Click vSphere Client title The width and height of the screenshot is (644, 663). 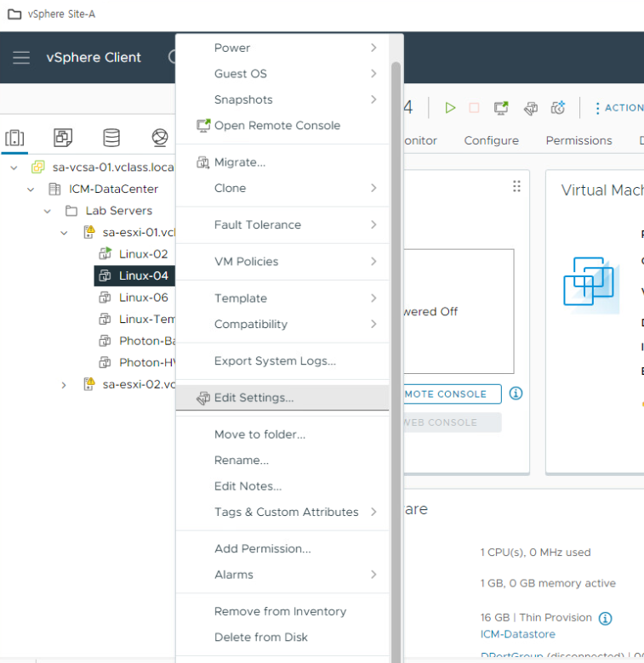click(94, 58)
